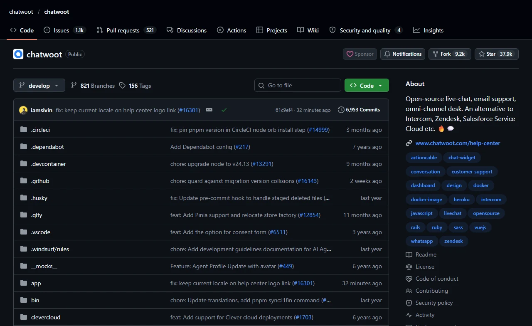View the Insights tab
532x326 pixels.
point(428,30)
